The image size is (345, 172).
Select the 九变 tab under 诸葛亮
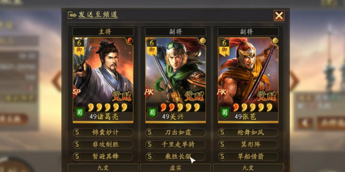(x=103, y=168)
